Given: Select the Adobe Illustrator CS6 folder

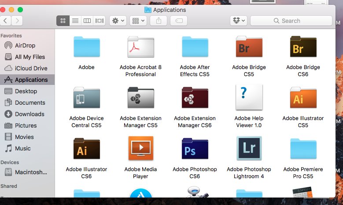Looking at the screenshot, I should [x=87, y=149].
